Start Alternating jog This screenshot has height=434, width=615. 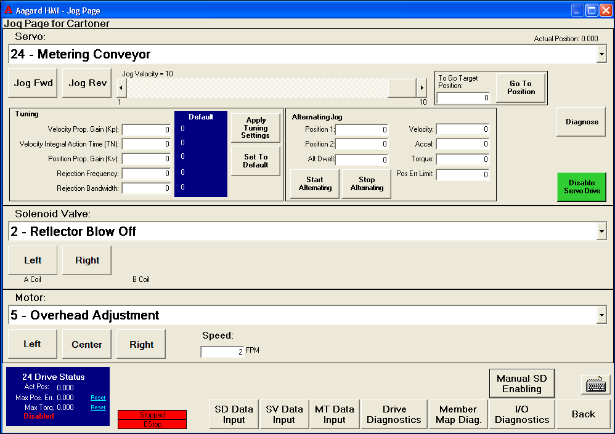[315, 183]
